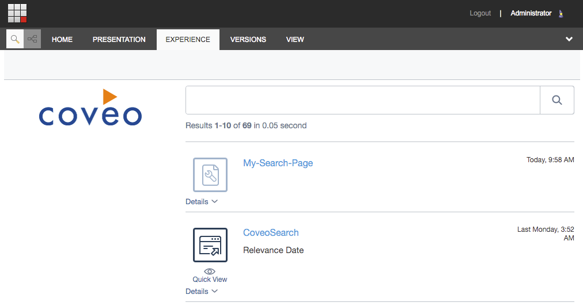
Task: Click the 'Relevance Date' result excerpt
Action: pyautogui.click(x=273, y=250)
